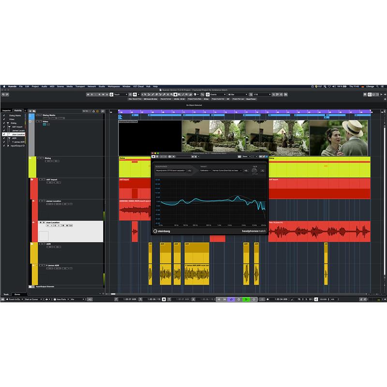
Task: Select the Take 12 Joan Location audio clip
Action: [319, 232]
